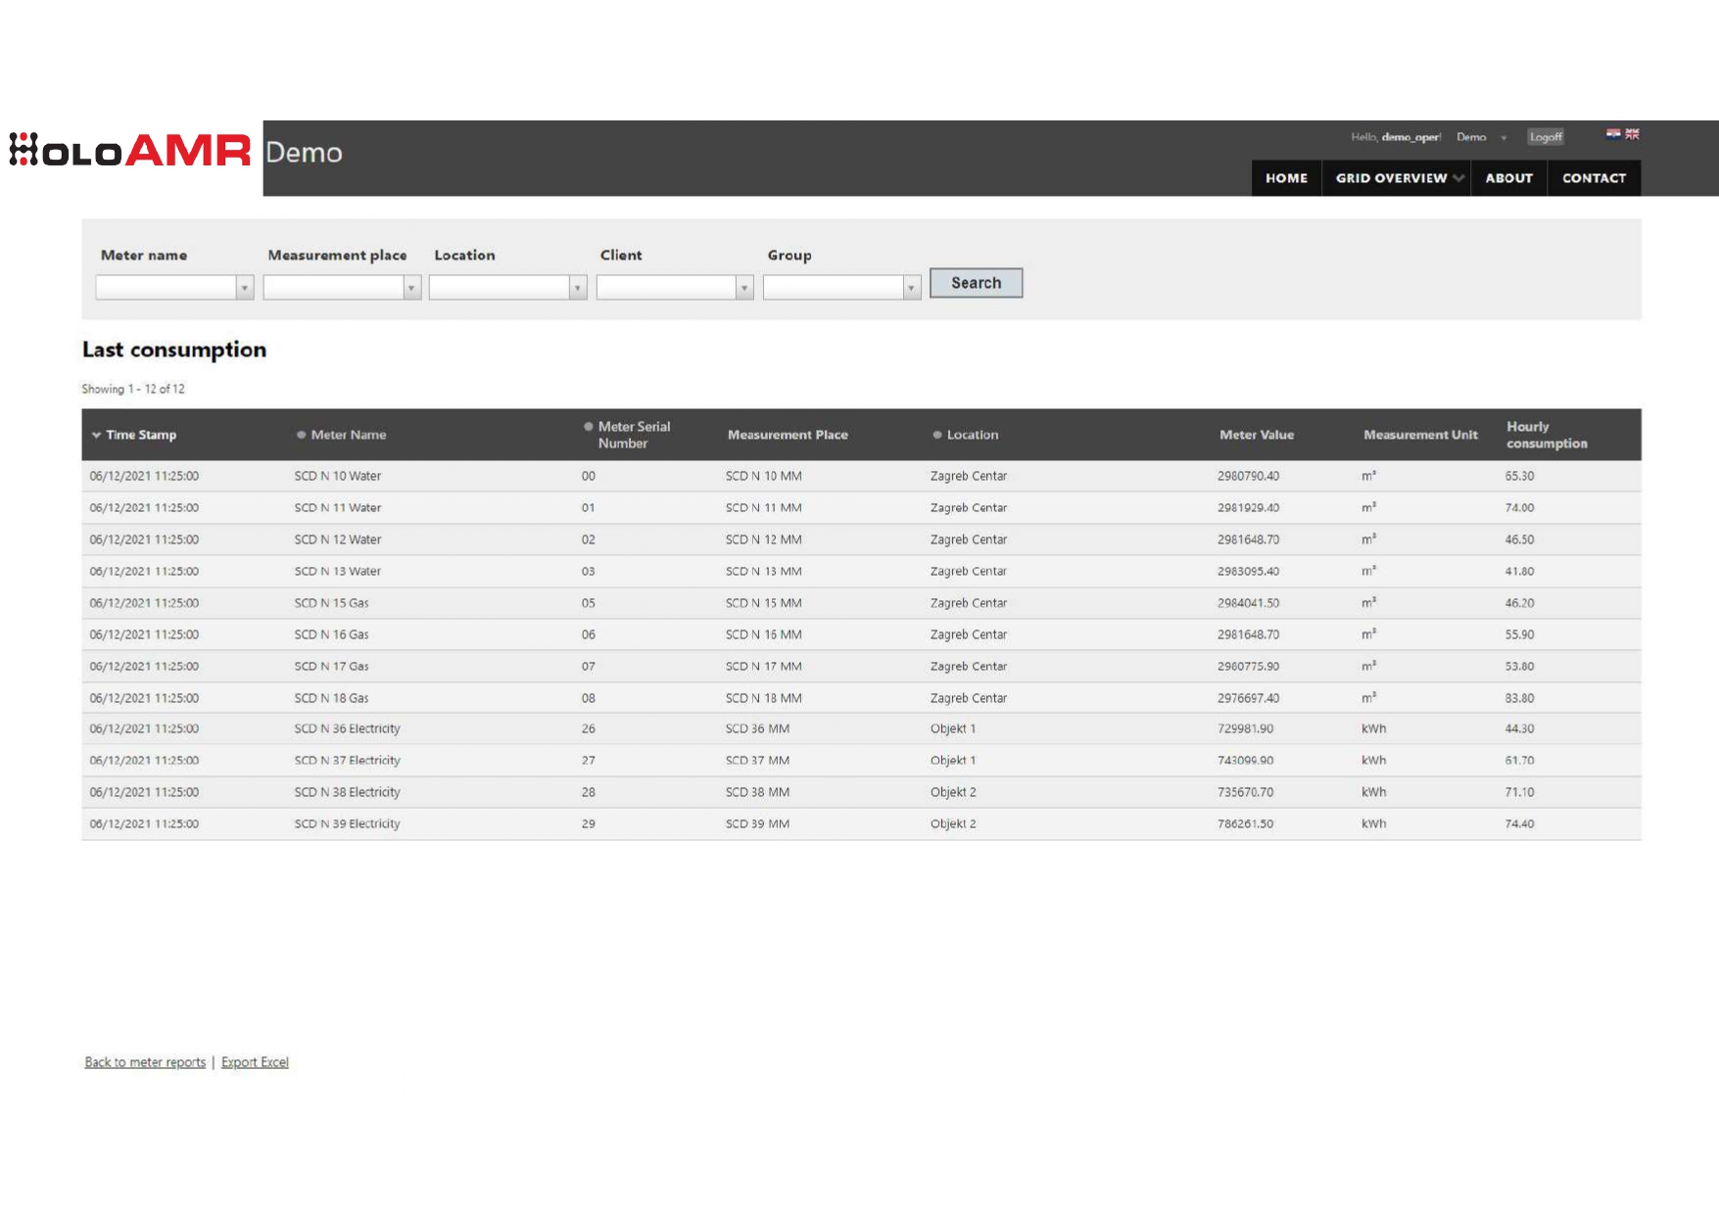Click the Logoff button

[x=1546, y=137]
